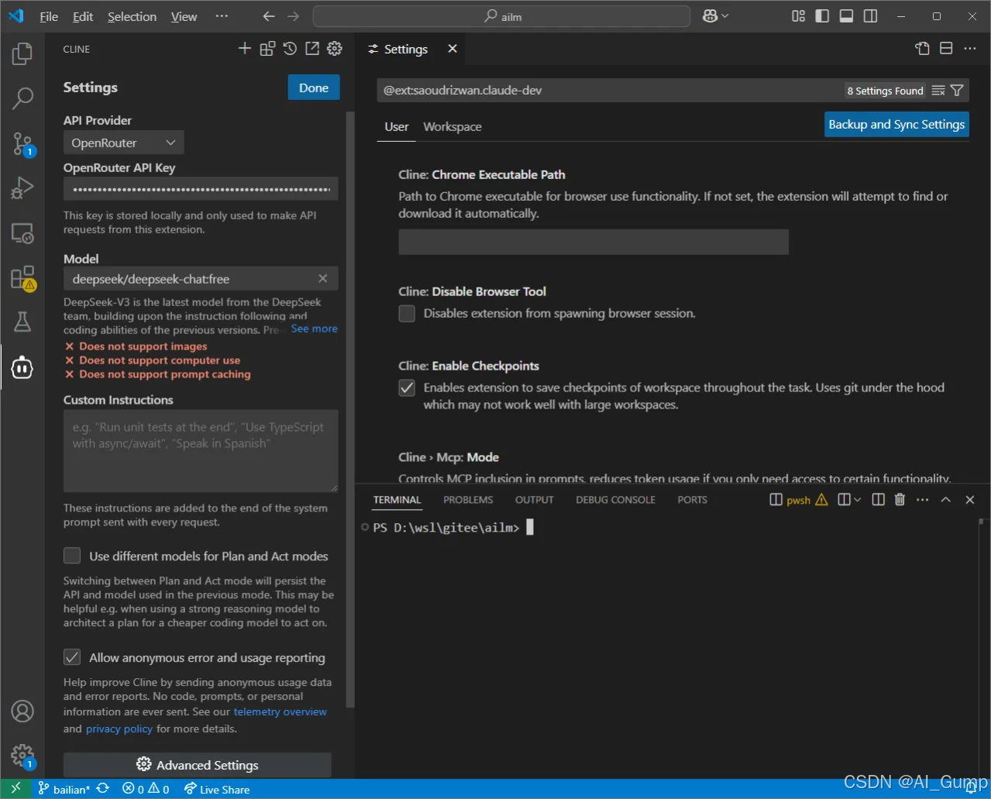Click the Custom Instructions text area
This screenshot has height=799, width=991.
coord(201,451)
